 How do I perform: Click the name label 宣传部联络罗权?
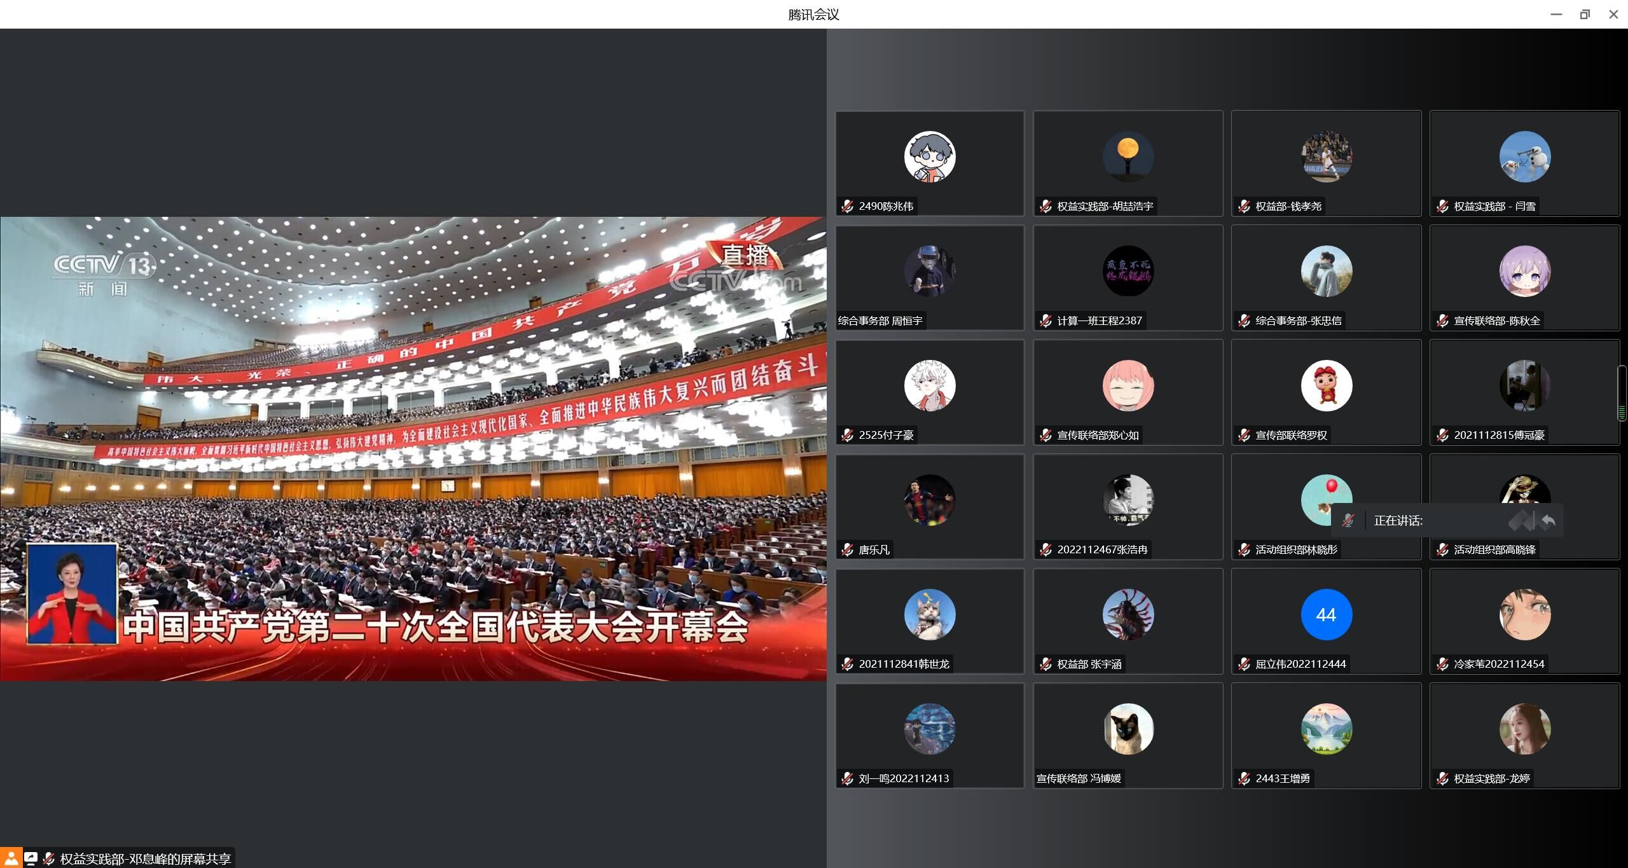click(x=1291, y=435)
